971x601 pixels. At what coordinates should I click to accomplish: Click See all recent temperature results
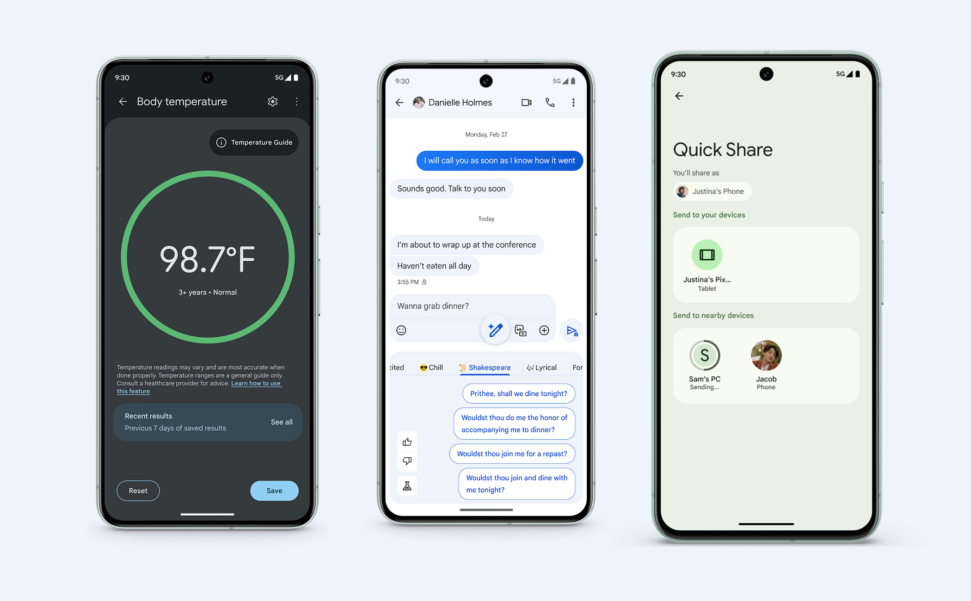click(282, 422)
